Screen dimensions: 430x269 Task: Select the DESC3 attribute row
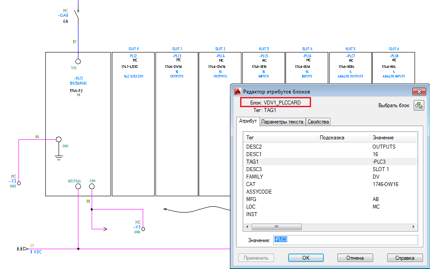click(x=330, y=169)
